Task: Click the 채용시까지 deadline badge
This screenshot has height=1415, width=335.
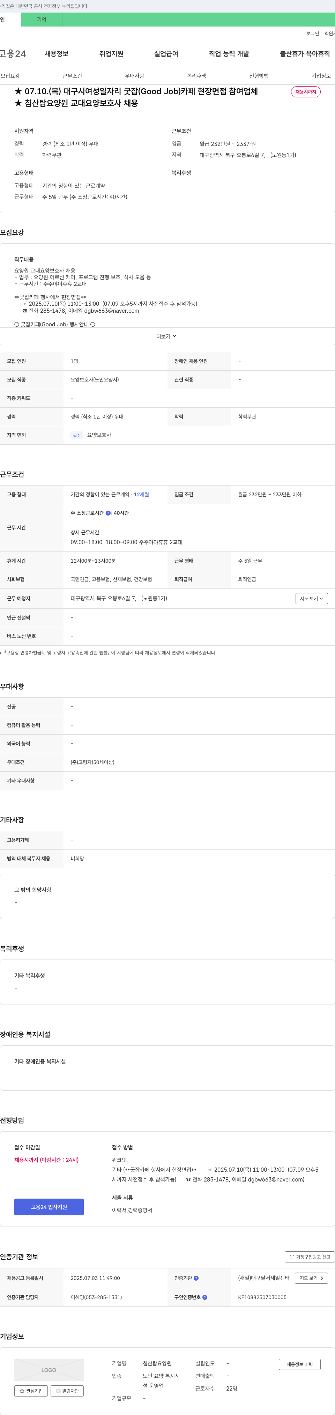Action: click(x=306, y=92)
